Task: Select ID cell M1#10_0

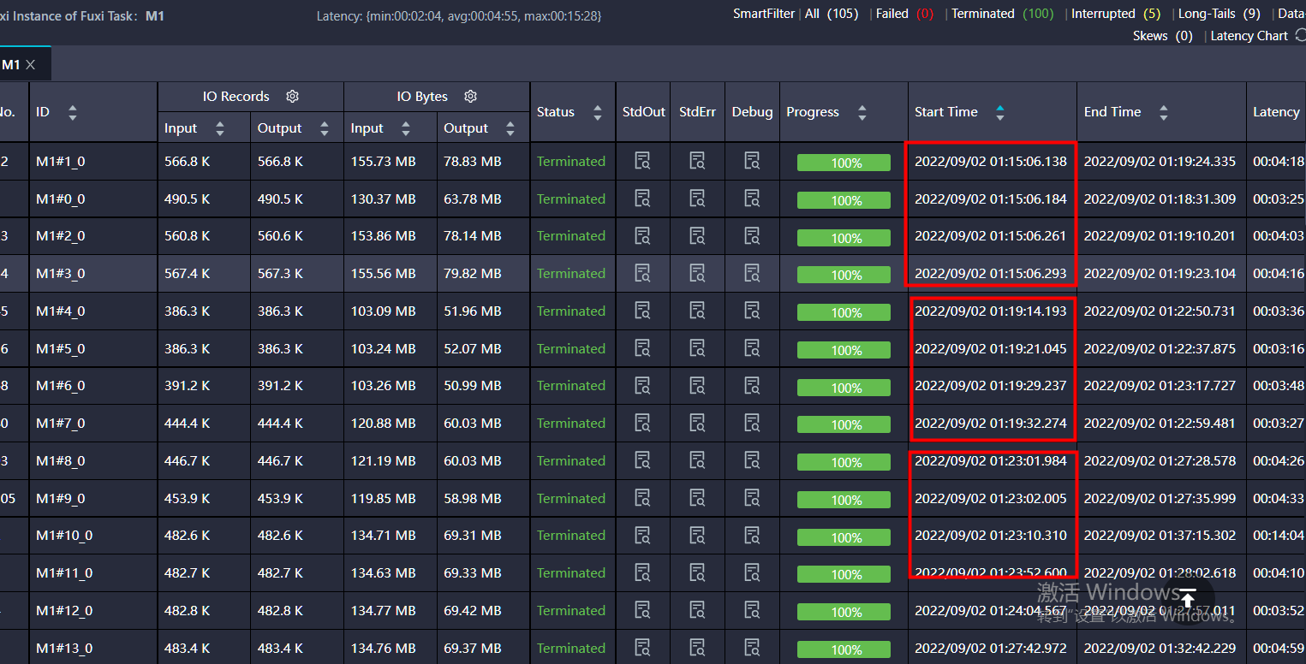Action: (64, 535)
